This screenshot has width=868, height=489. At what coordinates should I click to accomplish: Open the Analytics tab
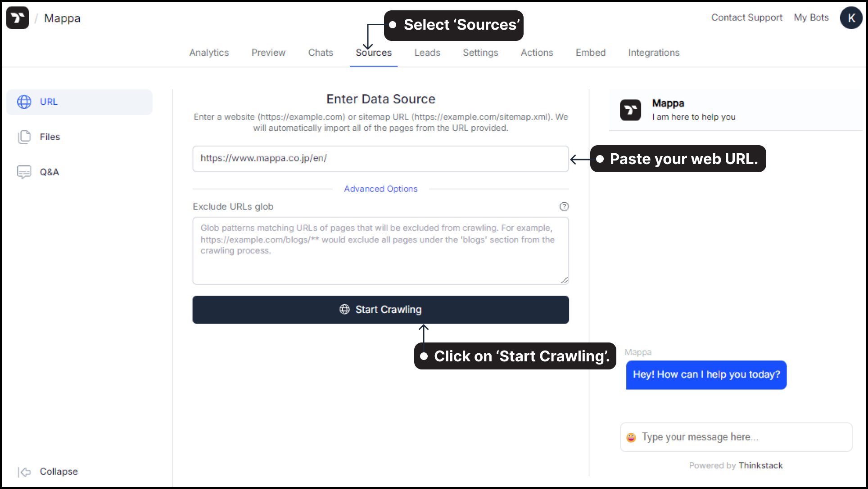[209, 53]
